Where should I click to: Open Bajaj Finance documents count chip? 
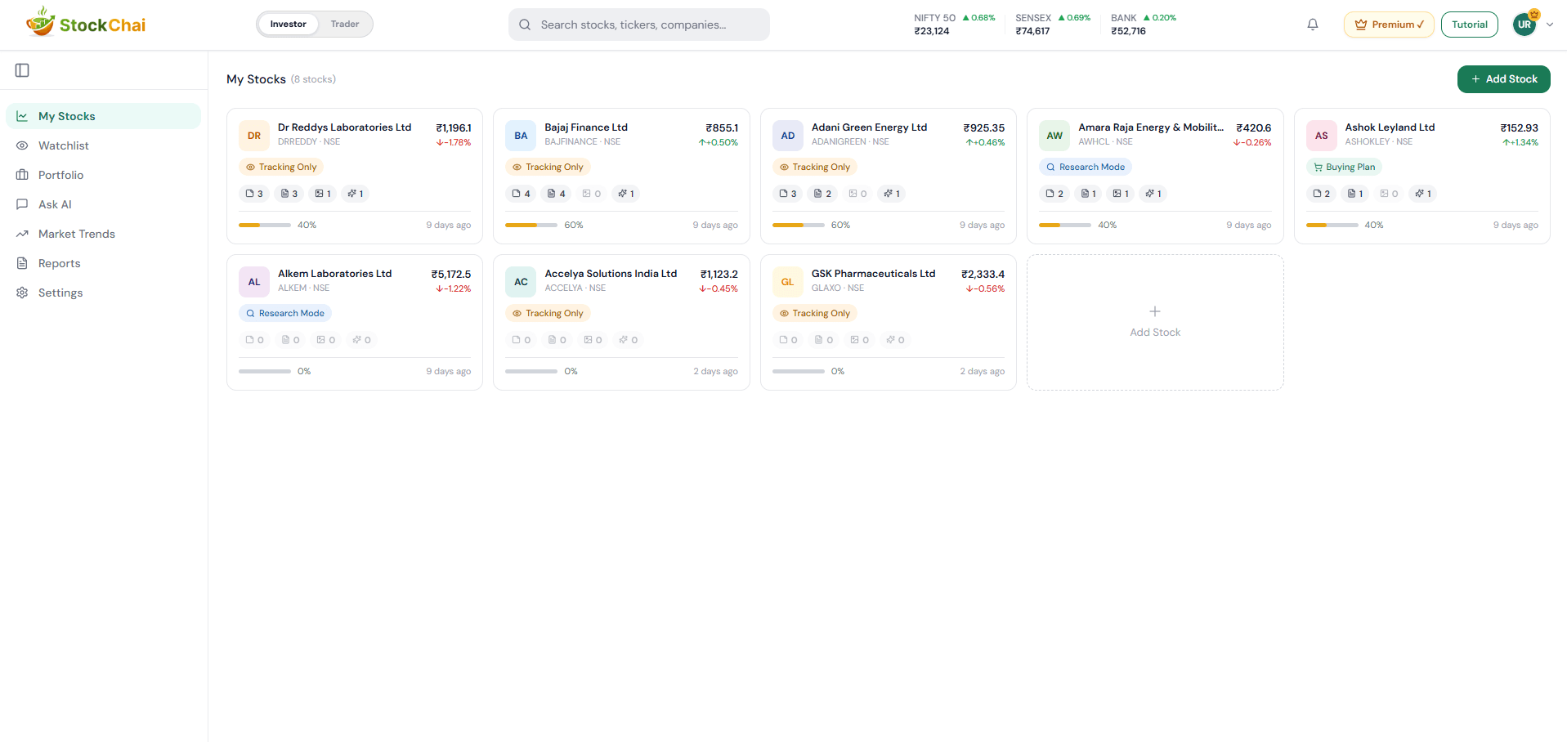557,194
